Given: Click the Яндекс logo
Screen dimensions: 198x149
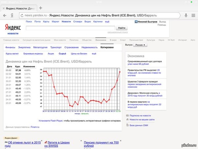Looking at the screenshot, I should click(x=13, y=27).
